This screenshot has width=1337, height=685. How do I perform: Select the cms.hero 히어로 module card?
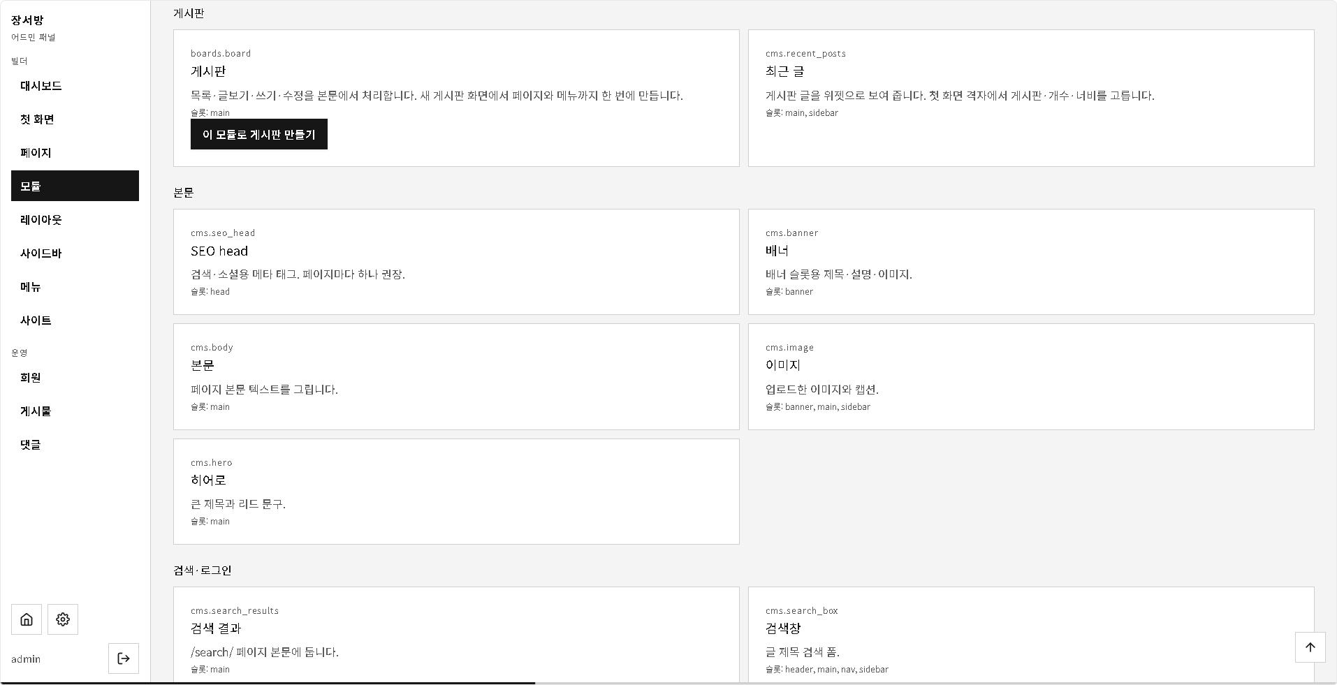tap(456, 492)
